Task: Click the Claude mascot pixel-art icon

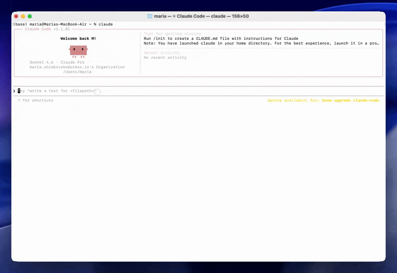Action: point(78,52)
